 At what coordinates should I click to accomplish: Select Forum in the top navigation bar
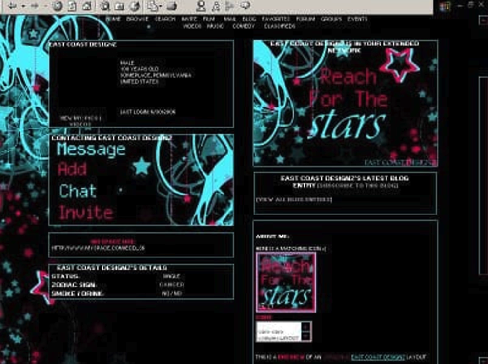pos(305,19)
